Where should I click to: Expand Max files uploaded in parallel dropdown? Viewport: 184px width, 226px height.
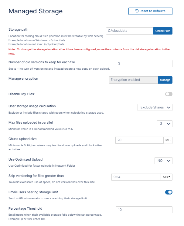tap(165, 124)
